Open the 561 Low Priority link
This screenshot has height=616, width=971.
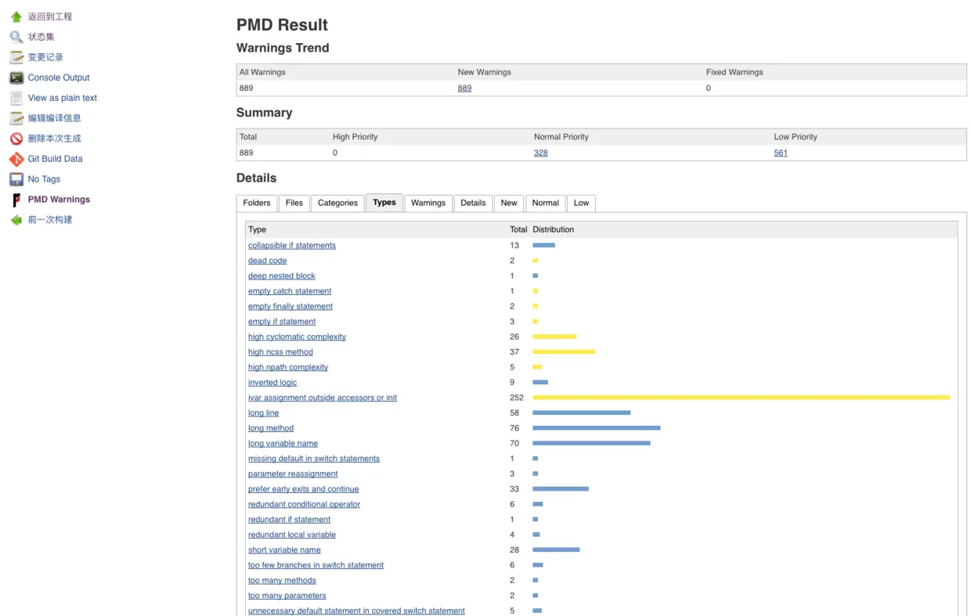click(x=781, y=153)
